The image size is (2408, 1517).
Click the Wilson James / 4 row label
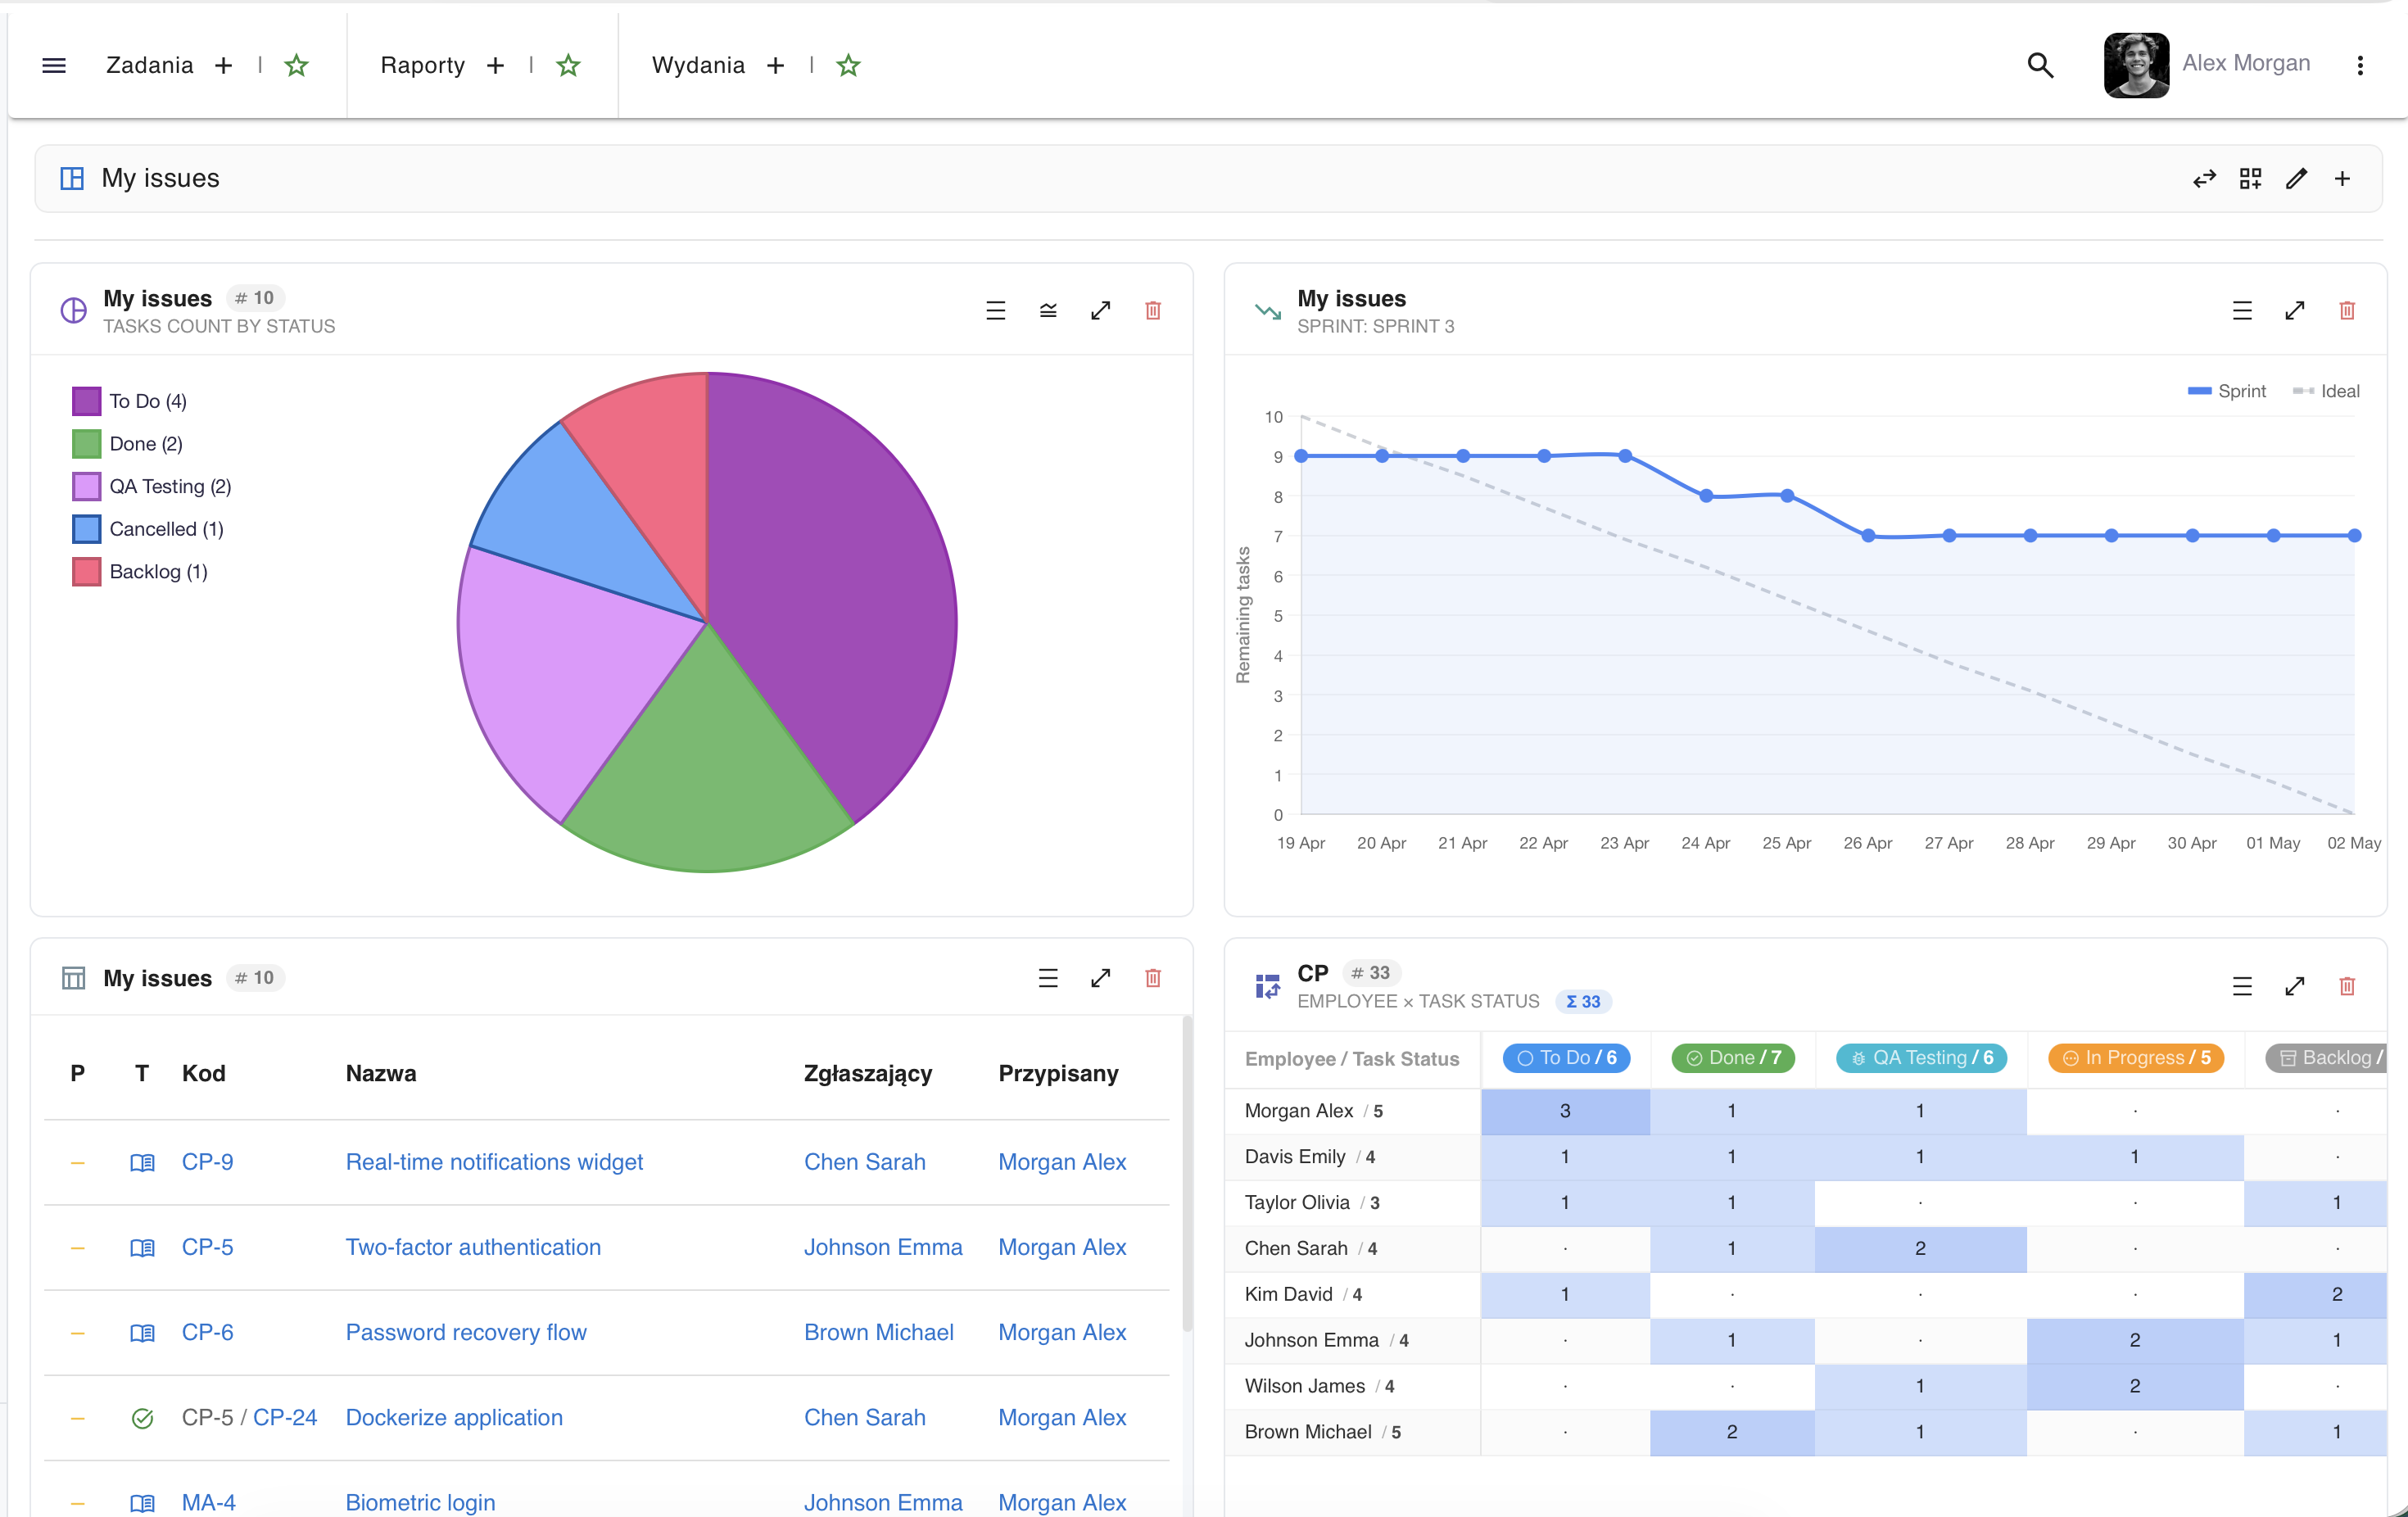tap(1319, 1386)
